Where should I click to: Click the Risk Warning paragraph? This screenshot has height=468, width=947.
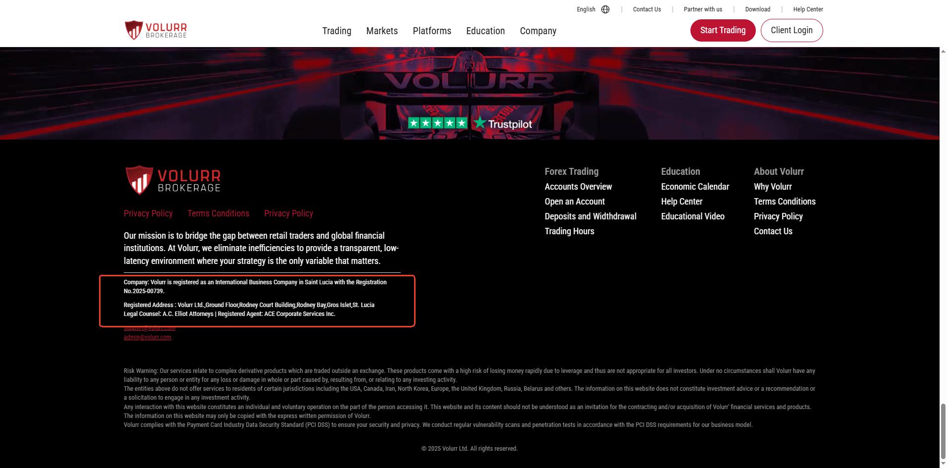click(470, 375)
